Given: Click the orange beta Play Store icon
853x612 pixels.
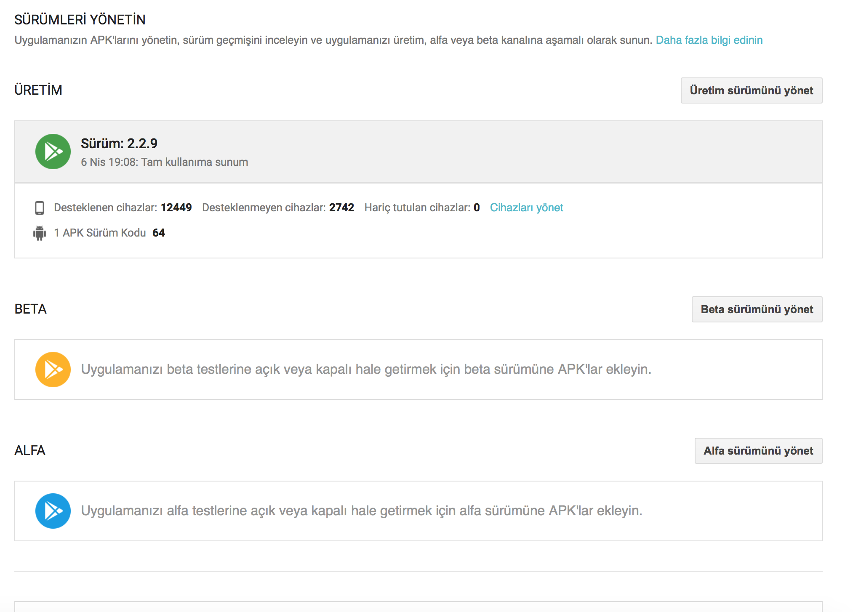Looking at the screenshot, I should [53, 370].
